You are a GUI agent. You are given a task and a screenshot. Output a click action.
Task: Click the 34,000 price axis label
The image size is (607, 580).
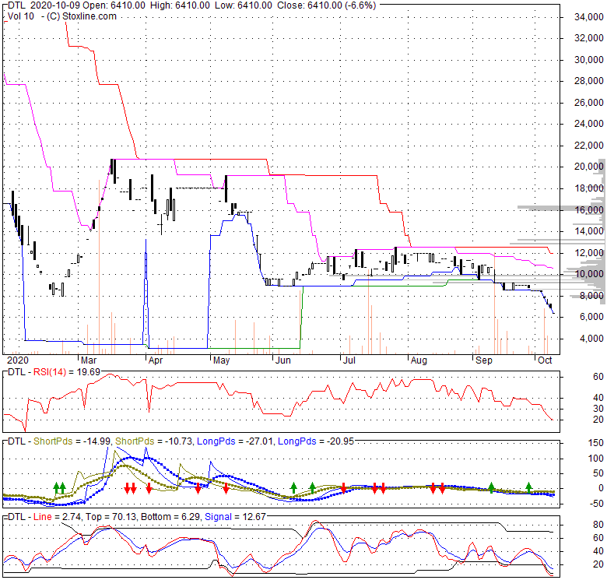click(x=589, y=17)
